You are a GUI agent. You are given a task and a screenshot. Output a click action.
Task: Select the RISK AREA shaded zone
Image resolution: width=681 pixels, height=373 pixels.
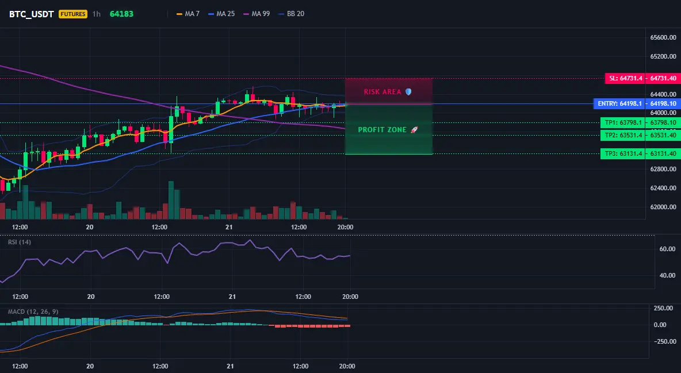coord(389,91)
